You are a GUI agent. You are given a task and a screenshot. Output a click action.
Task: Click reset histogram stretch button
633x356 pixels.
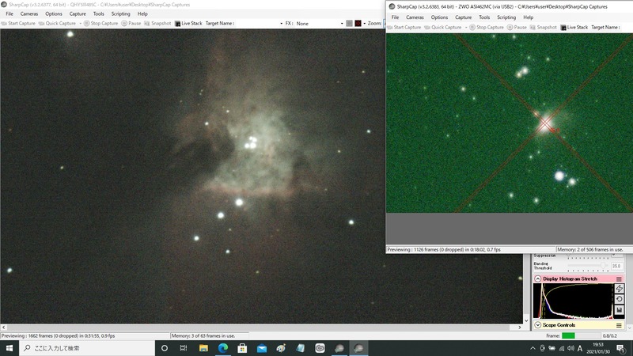pos(619,299)
